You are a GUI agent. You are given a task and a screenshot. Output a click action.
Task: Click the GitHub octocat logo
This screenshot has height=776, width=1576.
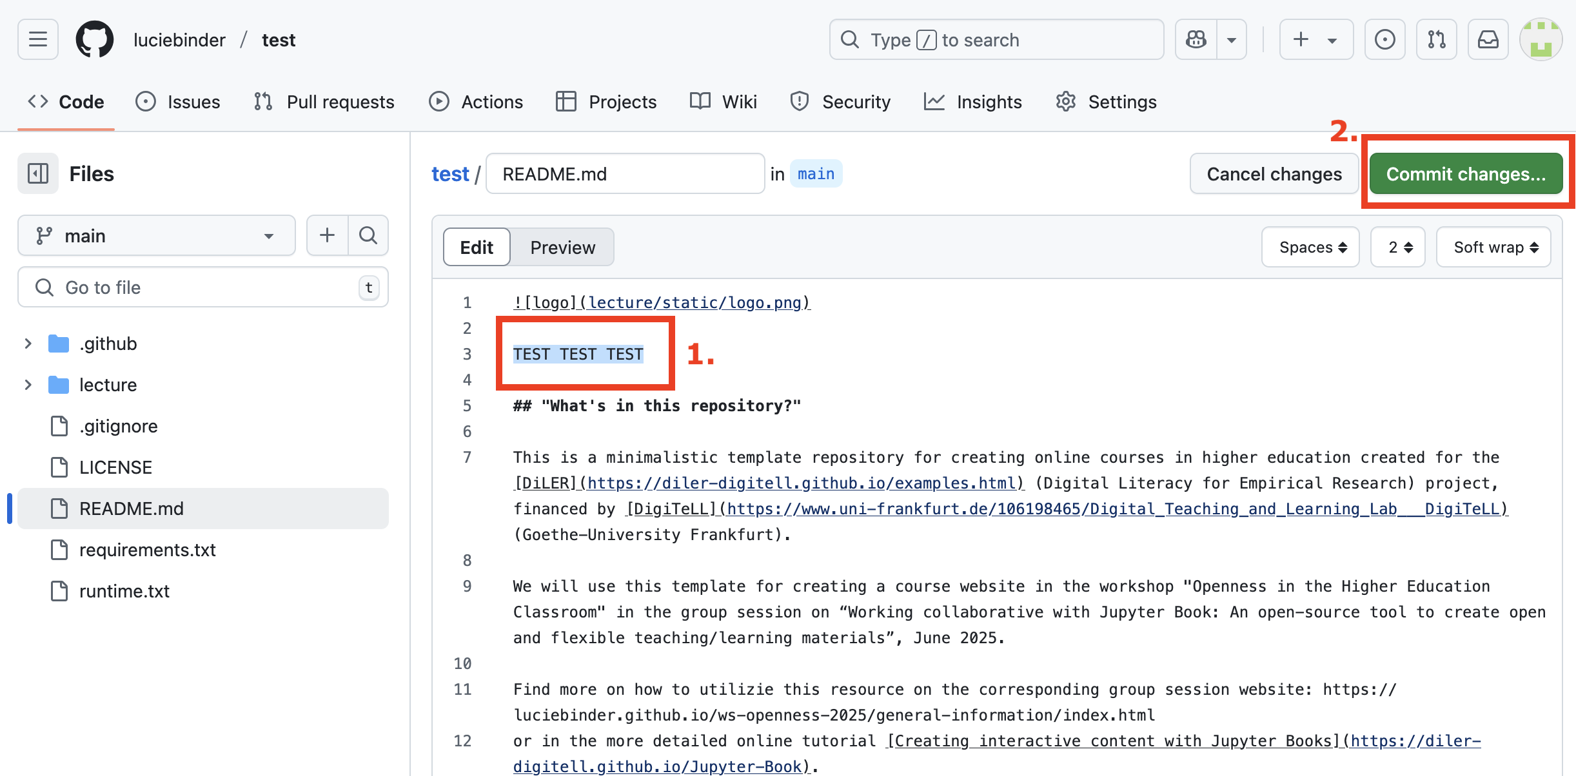[95, 39]
